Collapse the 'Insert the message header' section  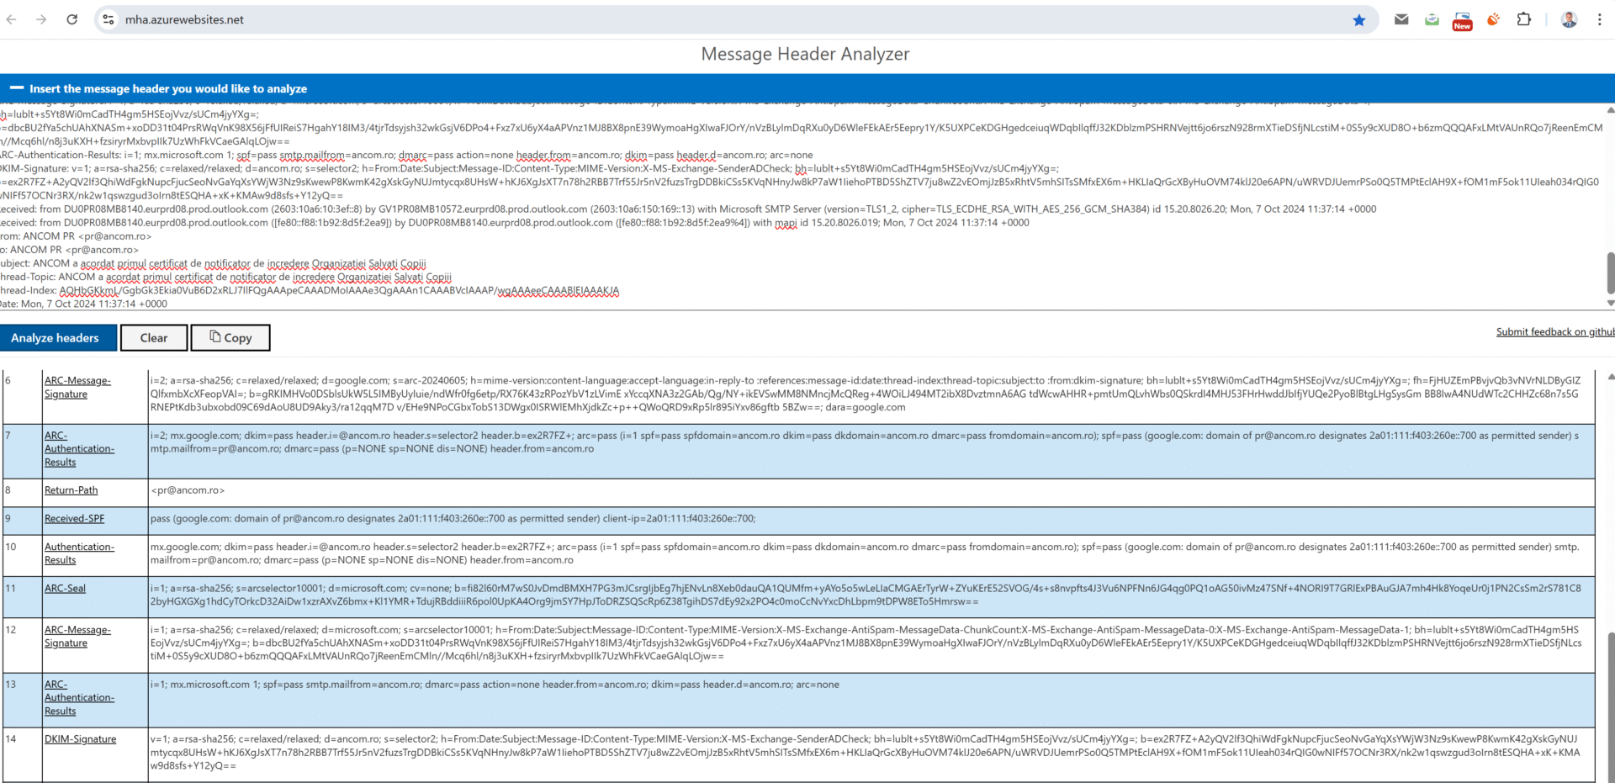click(x=17, y=88)
